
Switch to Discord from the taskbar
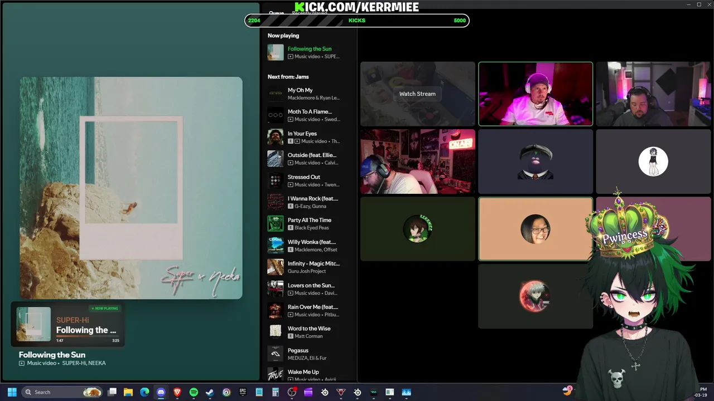tap(161, 392)
